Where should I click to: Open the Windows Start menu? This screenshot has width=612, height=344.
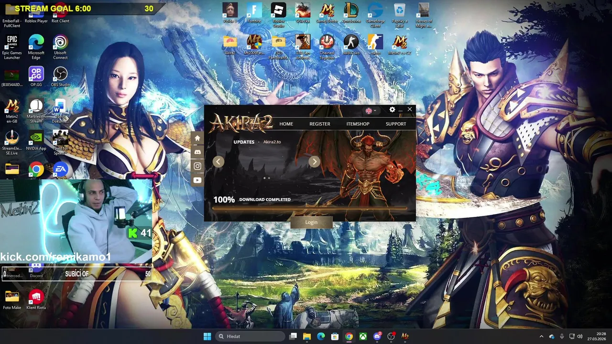coord(207,336)
